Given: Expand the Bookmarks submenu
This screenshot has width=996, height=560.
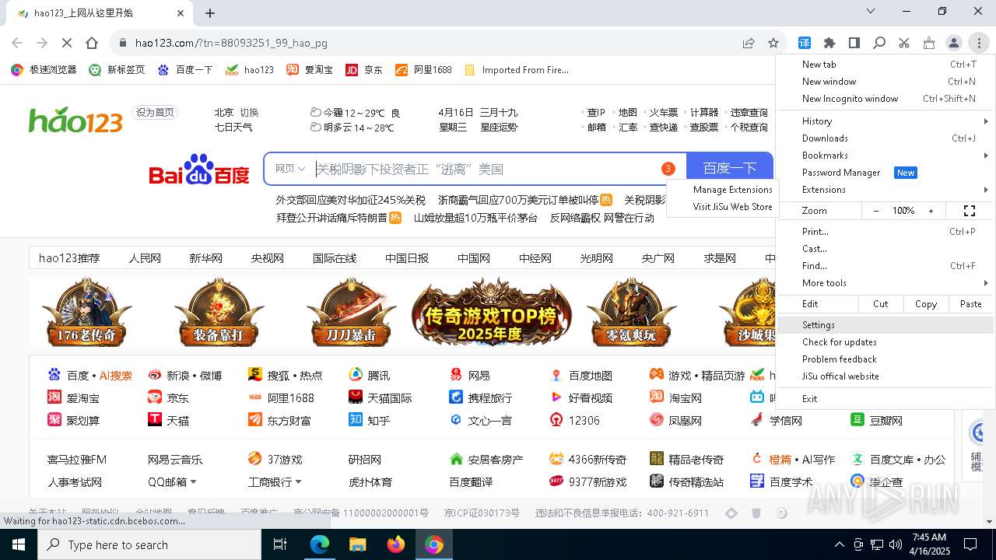Looking at the screenshot, I should click(886, 156).
